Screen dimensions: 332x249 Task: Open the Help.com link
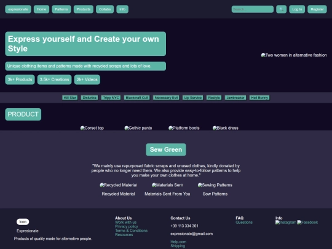click(x=178, y=242)
